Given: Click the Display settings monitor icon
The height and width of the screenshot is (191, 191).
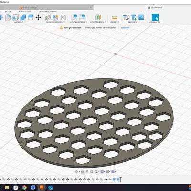Looking at the screenshot, I should click(102, 172).
